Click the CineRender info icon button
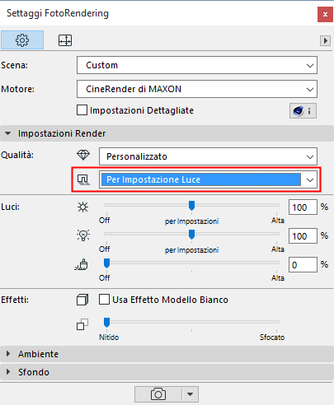 click(x=303, y=111)
